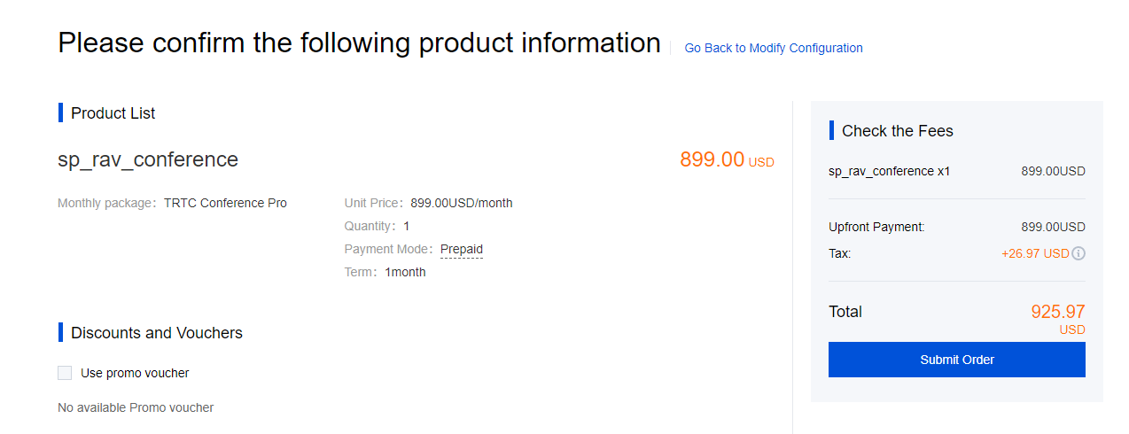Click the underlined Prepaid payment mode
Image resolution: width=1129 pixels, height=434 pixels.
[461, 249]
